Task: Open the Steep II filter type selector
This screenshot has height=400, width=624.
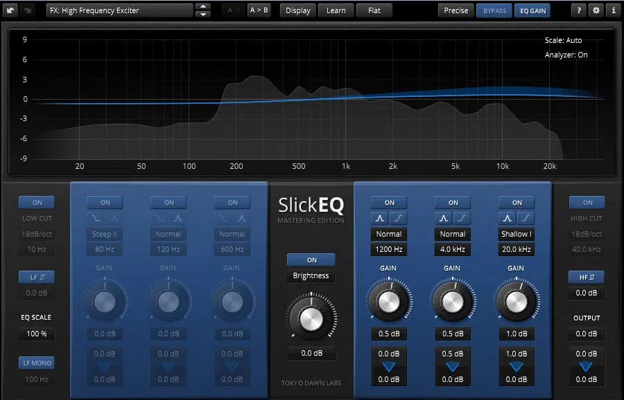Action: [105, 234]
